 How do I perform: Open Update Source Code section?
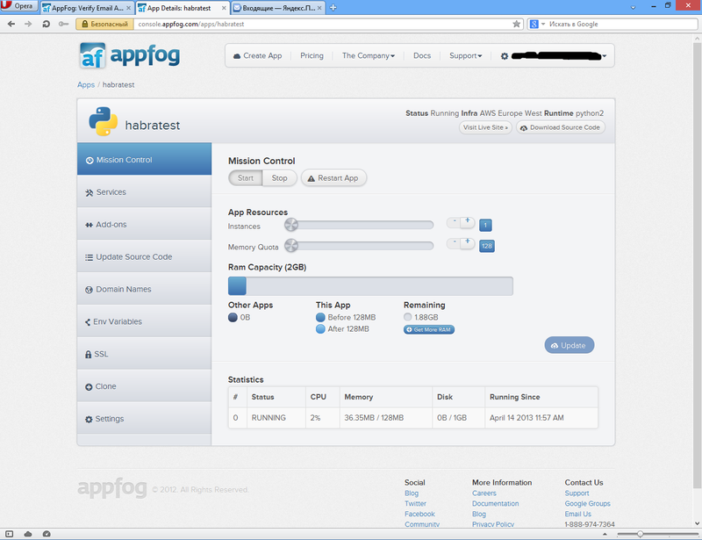pyautogui.click(x=144, y=256)
